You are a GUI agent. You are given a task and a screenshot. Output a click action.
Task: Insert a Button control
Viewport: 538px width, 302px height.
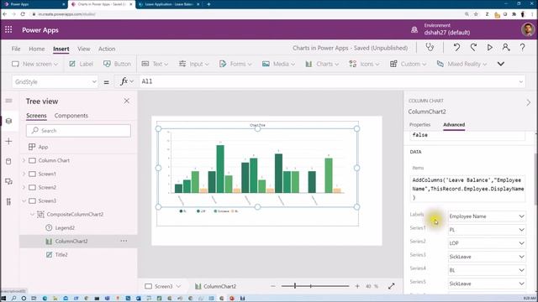click(117, 64)
